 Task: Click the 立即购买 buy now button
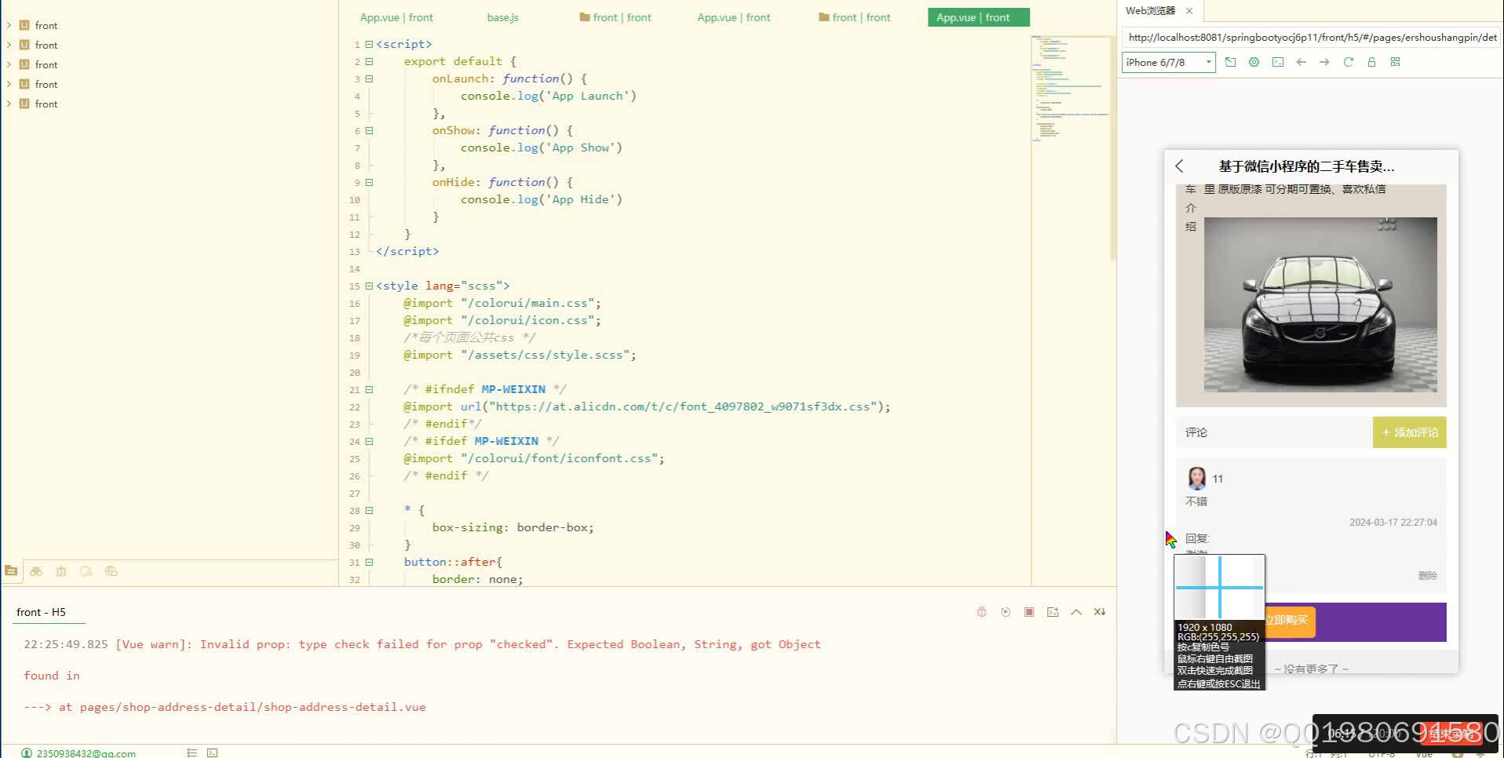1286,620
